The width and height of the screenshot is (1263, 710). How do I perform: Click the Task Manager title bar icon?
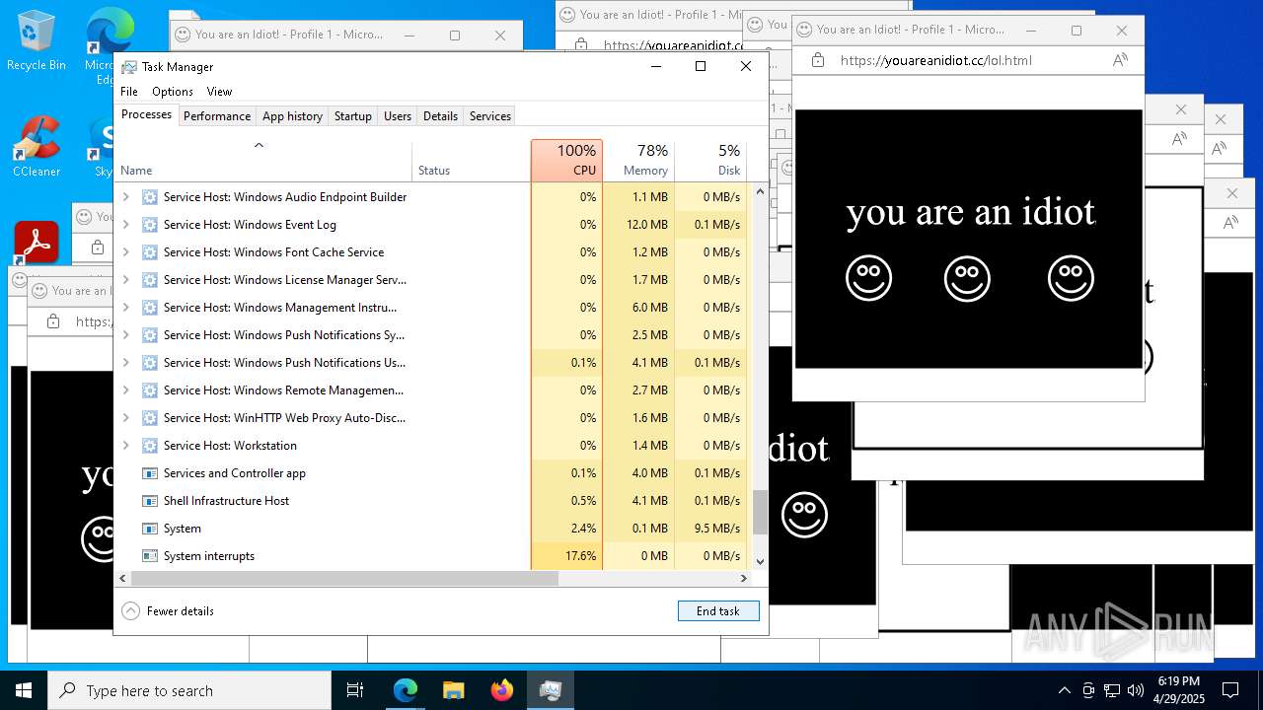129,67
